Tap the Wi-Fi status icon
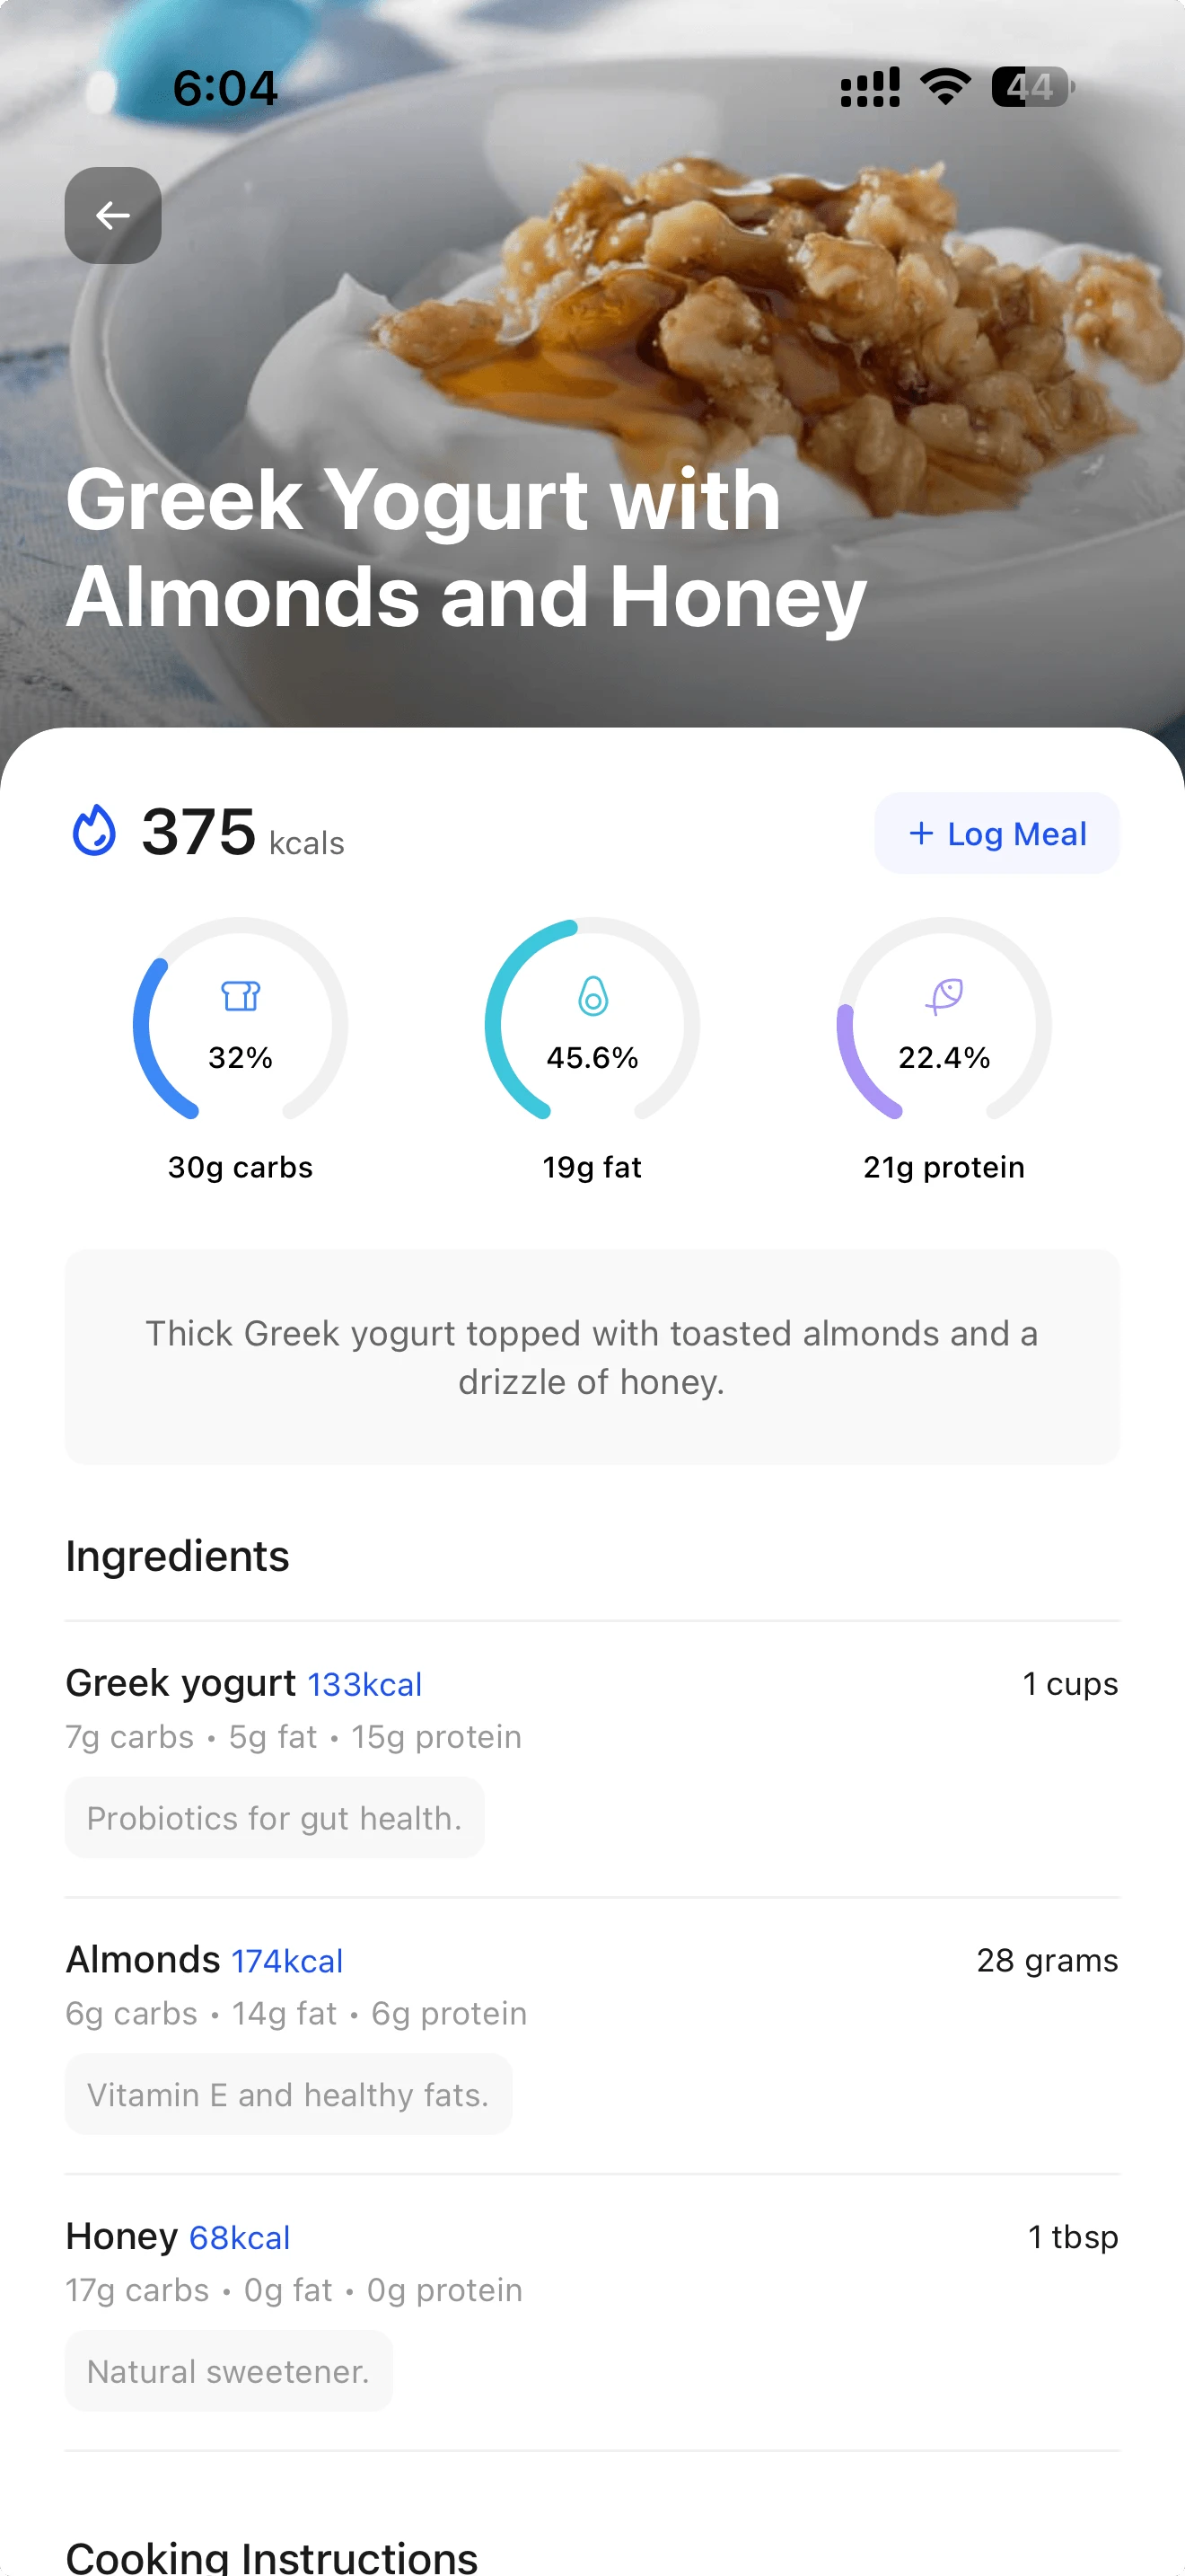Image resolution: width=1185 pixels, height=2576 pixels. (x=945, y=87)
